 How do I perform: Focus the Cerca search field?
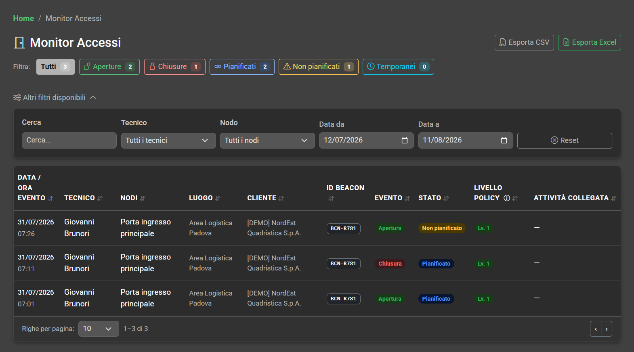pos(69,140)
